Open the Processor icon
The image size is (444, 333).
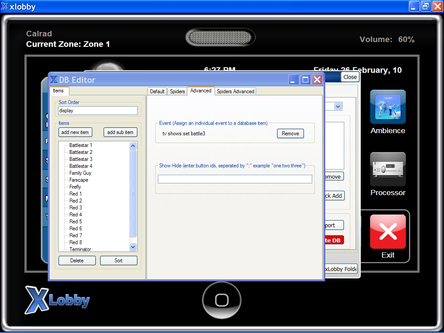388,170
